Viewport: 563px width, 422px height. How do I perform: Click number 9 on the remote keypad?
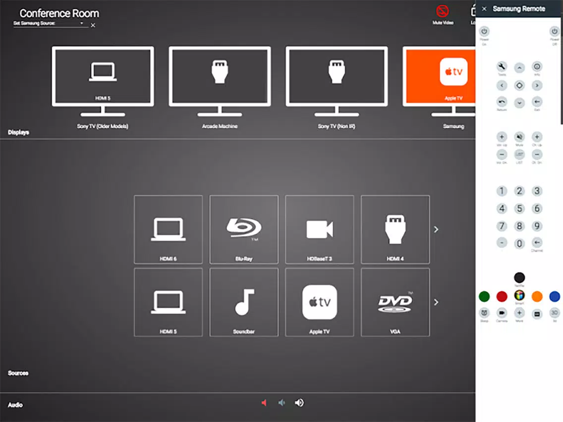[537, 226]
